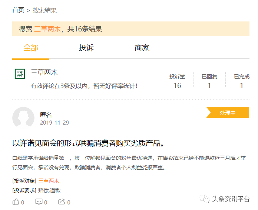Select the 商家 tab
The width and height of the screenshot is (258, 210).
coord(142,48)
